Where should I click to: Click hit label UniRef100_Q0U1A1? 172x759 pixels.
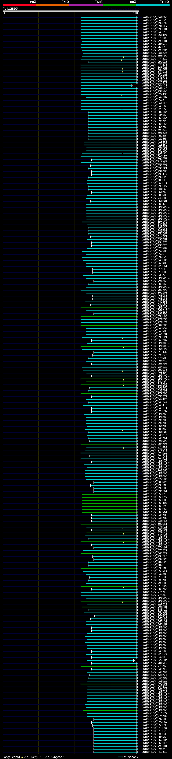point(154,746)
